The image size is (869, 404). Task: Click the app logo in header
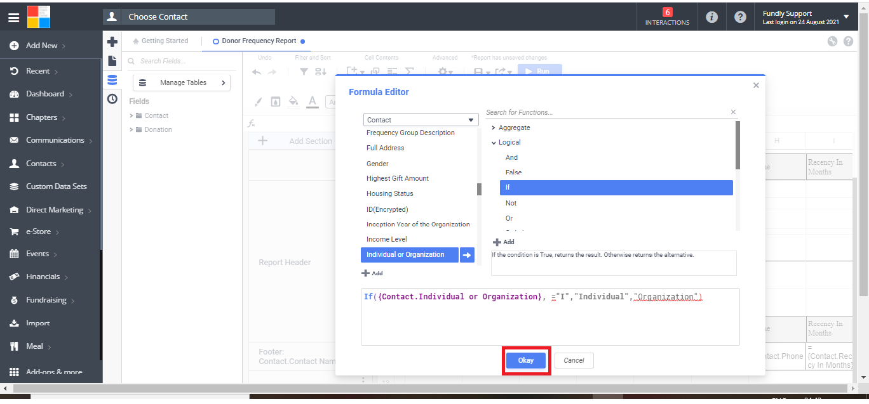point(39,17)
